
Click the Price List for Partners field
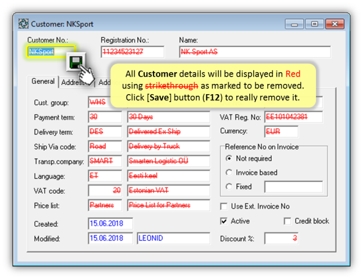(169, 206)
